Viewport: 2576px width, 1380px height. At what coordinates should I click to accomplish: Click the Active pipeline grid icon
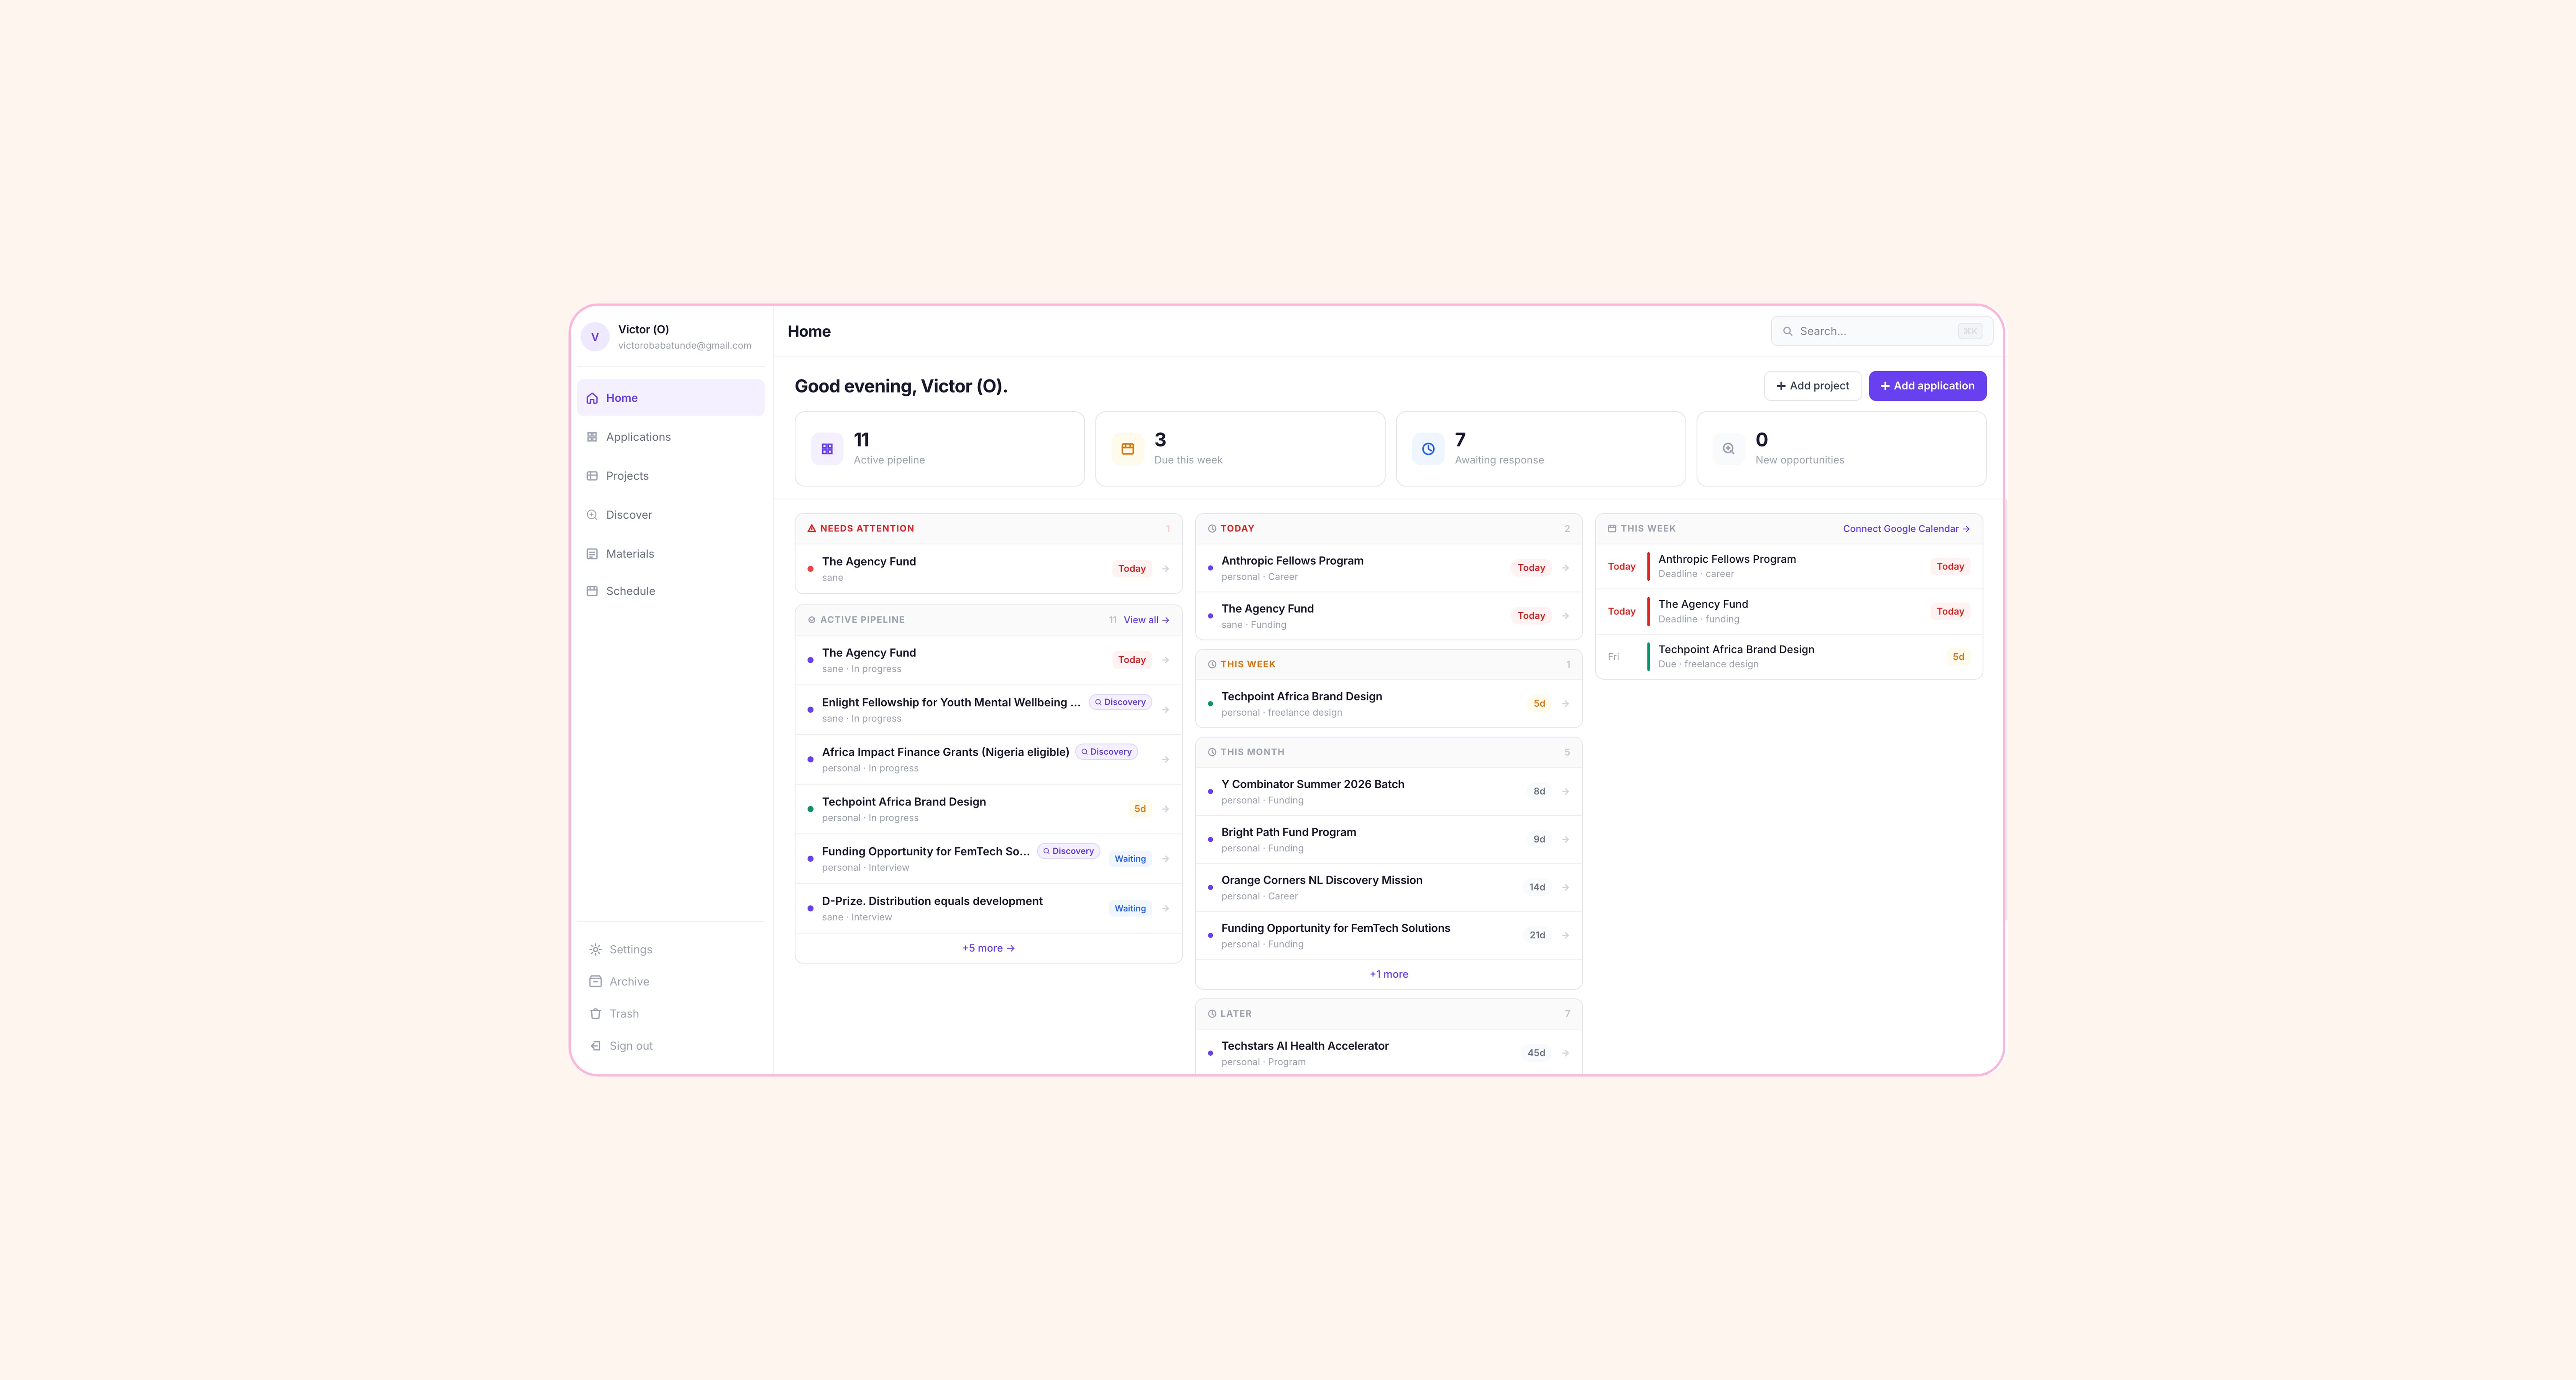click(x=827, y=449)
